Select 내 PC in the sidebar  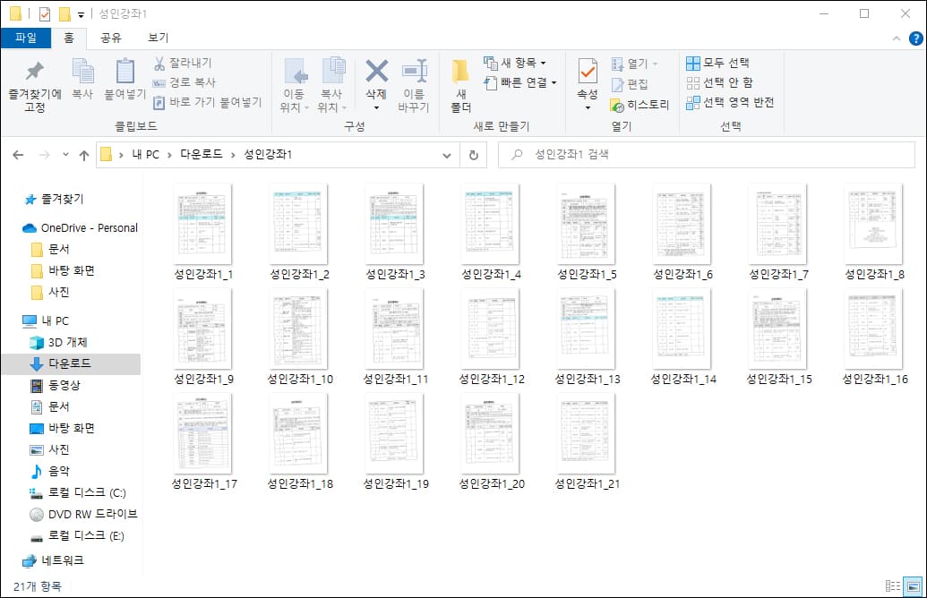[46, 320]
